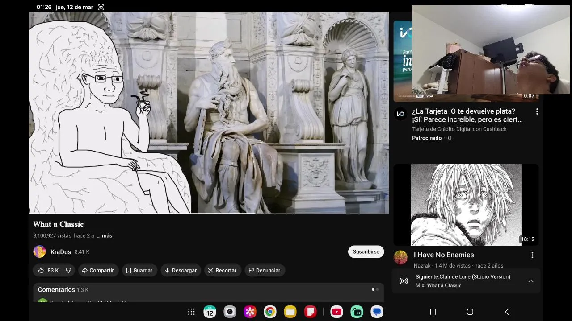572x321 pixels.
Task: Open more options for the iO ad
Action: [x=537, y=111]
